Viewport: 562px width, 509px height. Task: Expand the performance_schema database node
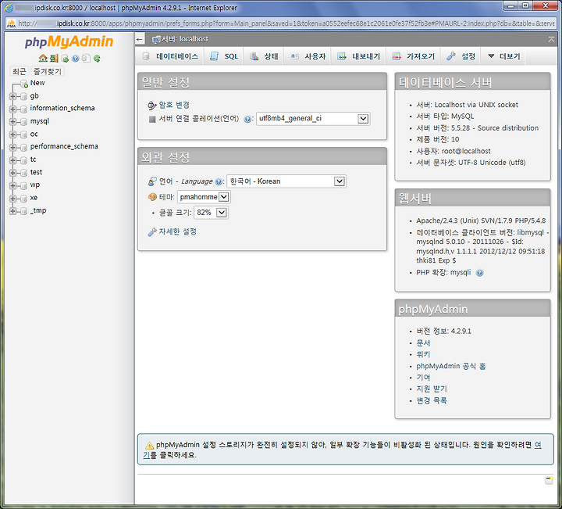coord(13,147)
